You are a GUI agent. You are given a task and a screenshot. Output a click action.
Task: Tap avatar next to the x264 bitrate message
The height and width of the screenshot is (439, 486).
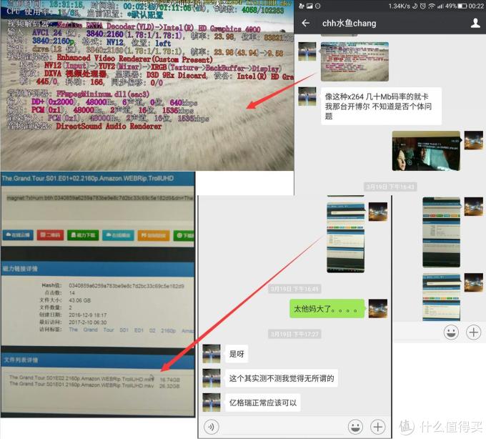pos(307,96)
